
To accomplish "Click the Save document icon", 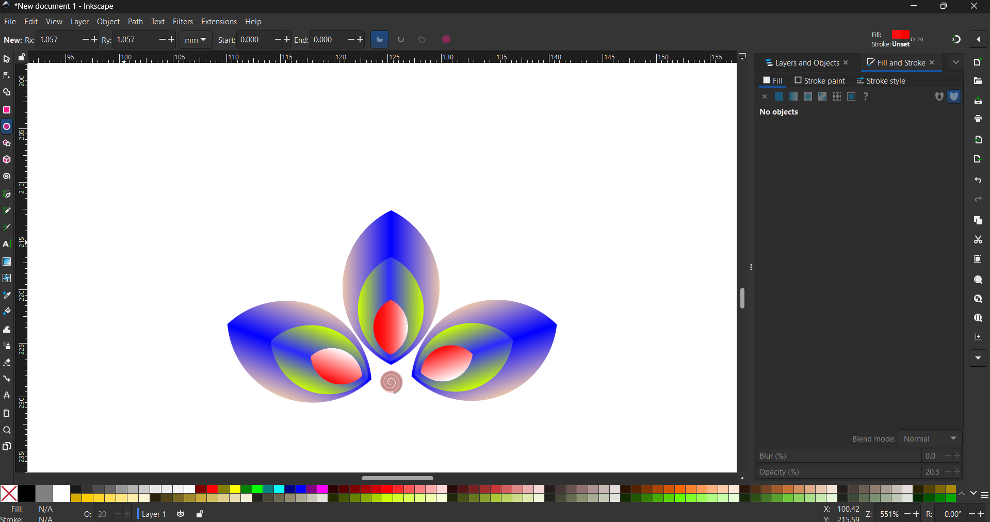I will click(978, 100).
